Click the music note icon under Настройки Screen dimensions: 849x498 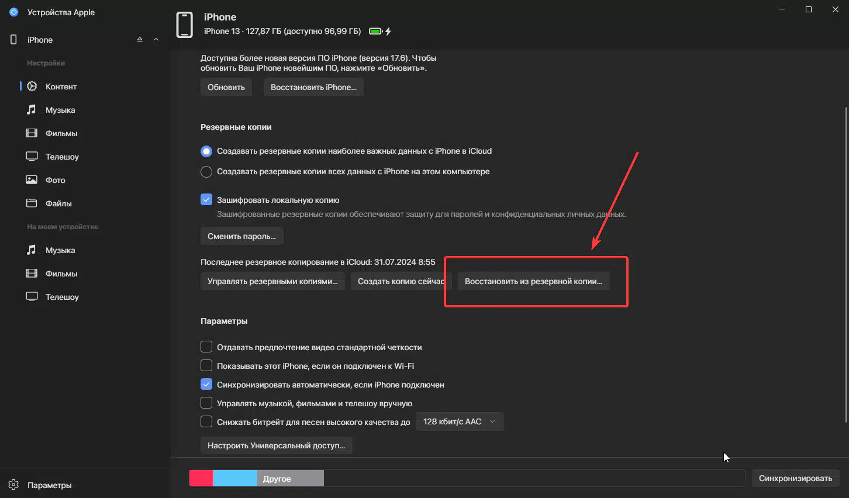pos(32,109)
